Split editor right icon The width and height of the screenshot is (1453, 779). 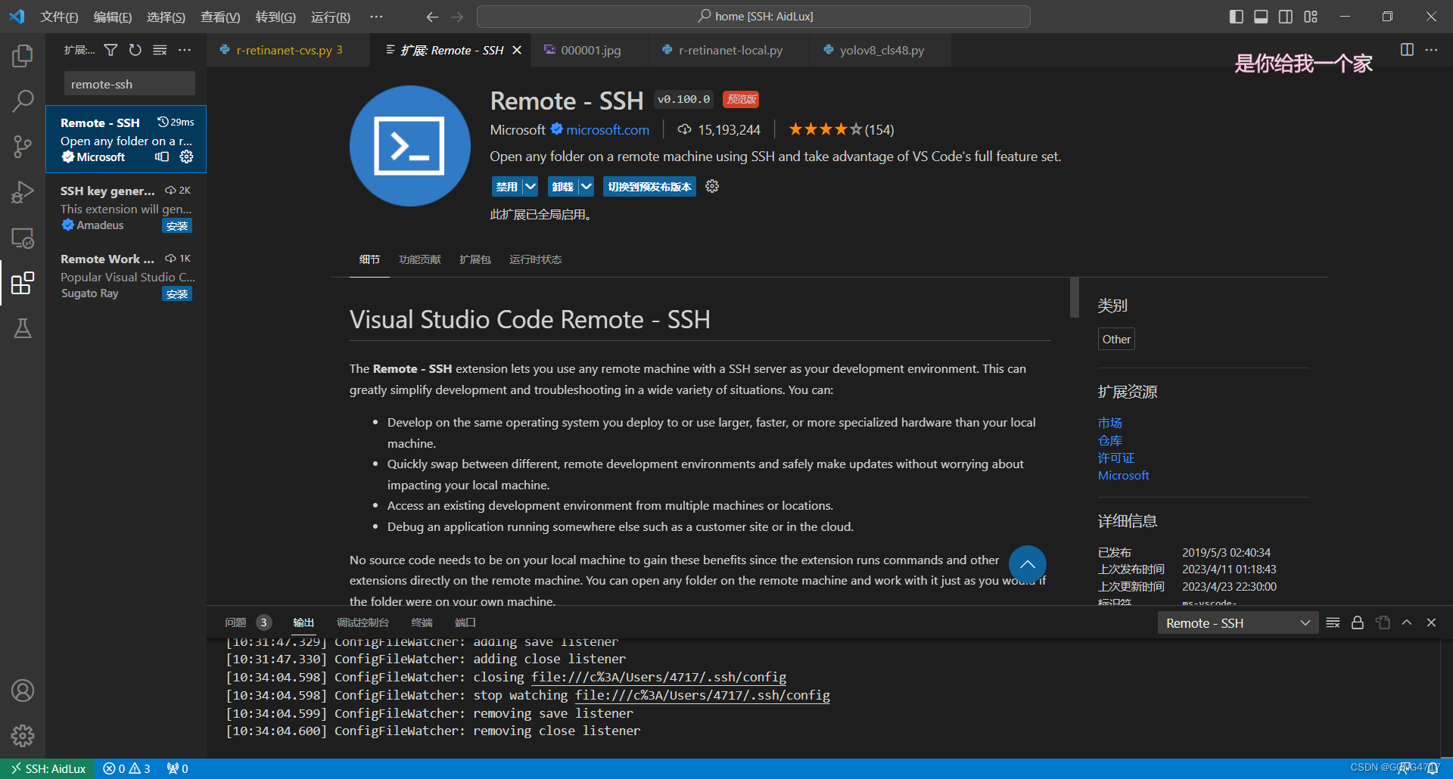1407,50
